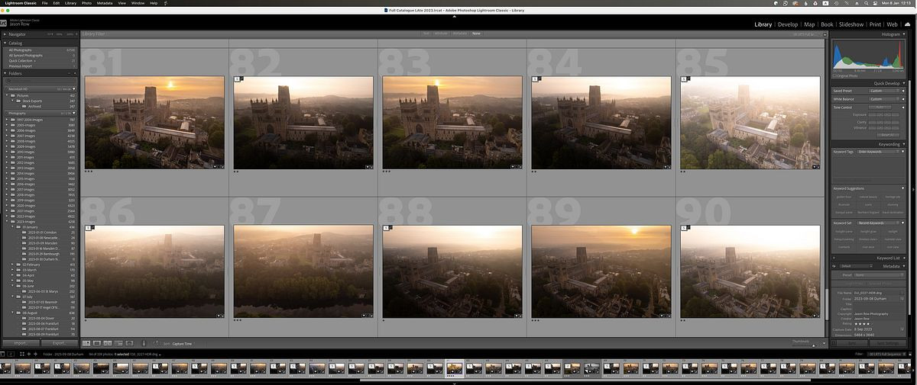Collapse the Catalog panel
Screen dimensions: 917x385
pos(5,43)
